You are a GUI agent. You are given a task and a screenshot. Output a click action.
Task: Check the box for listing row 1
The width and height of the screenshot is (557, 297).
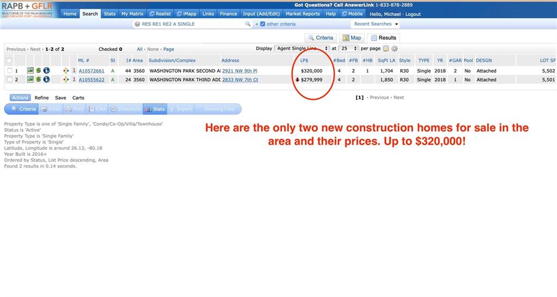point(9,71)
